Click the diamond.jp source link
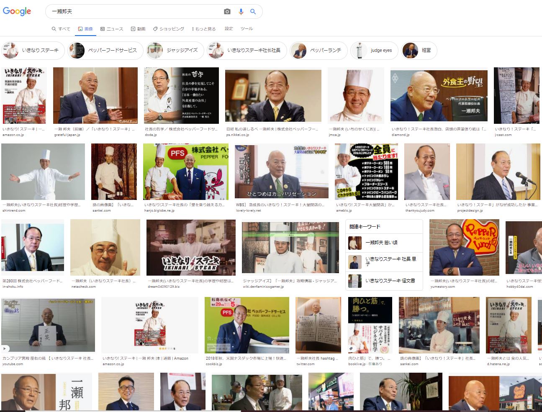 tap(401, 135)
